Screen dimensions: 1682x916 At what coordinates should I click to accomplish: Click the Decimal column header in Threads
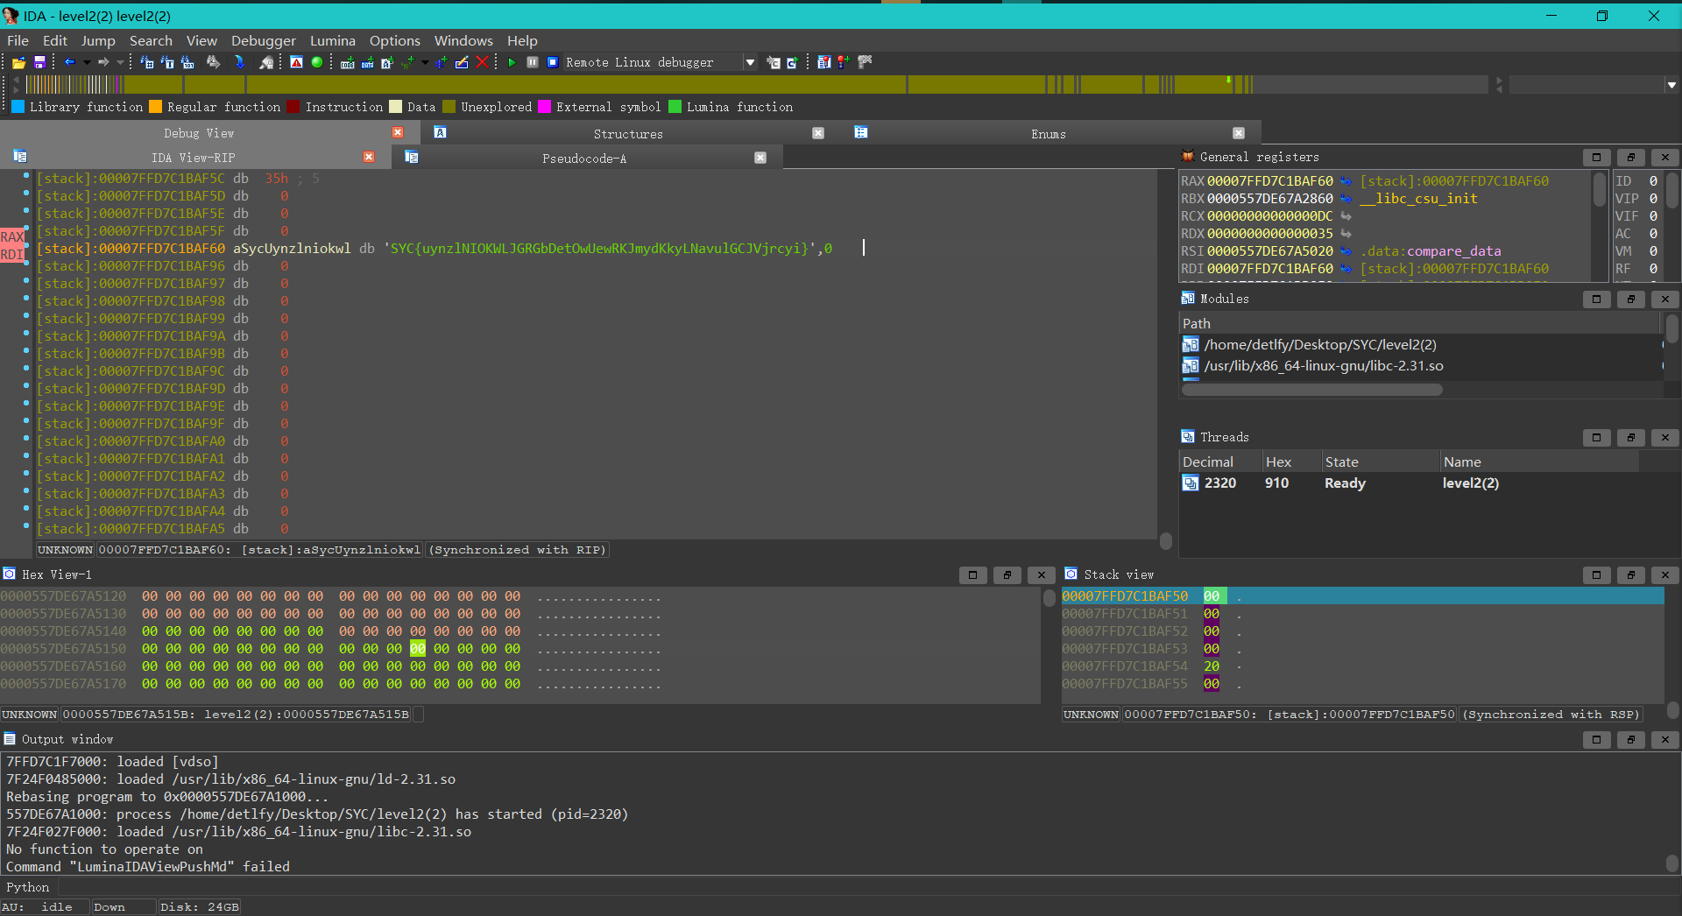[1220, 462]
